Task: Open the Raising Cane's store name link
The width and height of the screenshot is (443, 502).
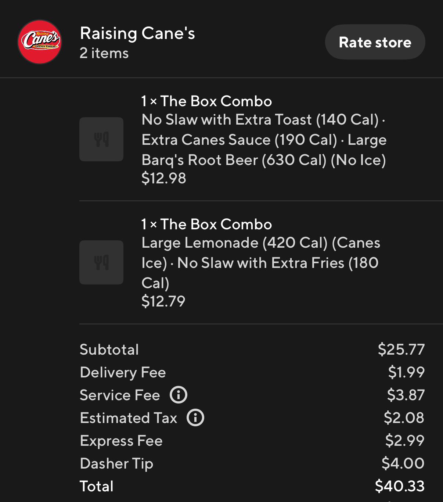Action: [x=137, y=33]
